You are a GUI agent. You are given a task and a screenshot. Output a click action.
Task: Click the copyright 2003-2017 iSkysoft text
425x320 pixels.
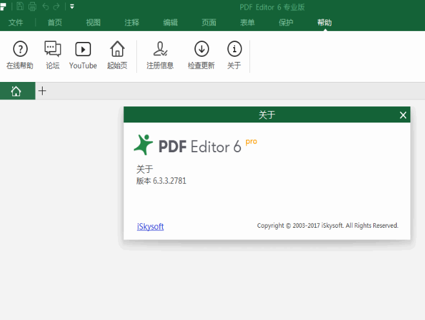pyautogui.click(x=327, y=226)
